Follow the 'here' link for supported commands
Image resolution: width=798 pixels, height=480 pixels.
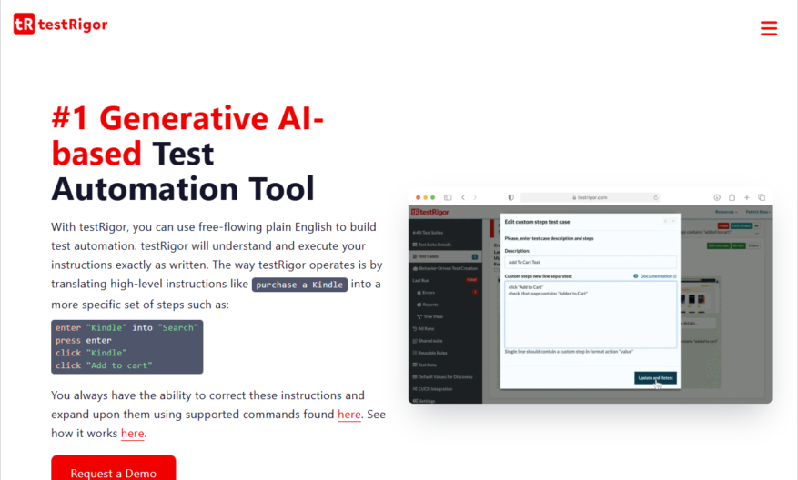349,415
